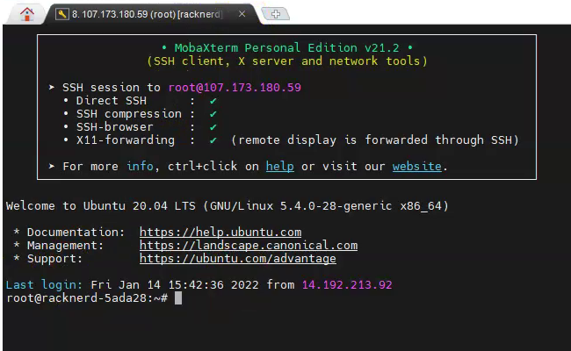Click the green checkmark beside Direct SSH
Viewport: 571px width, 351px height.
coord(213,101)
